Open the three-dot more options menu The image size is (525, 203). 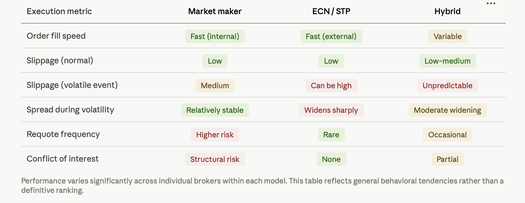click(491, 4)
